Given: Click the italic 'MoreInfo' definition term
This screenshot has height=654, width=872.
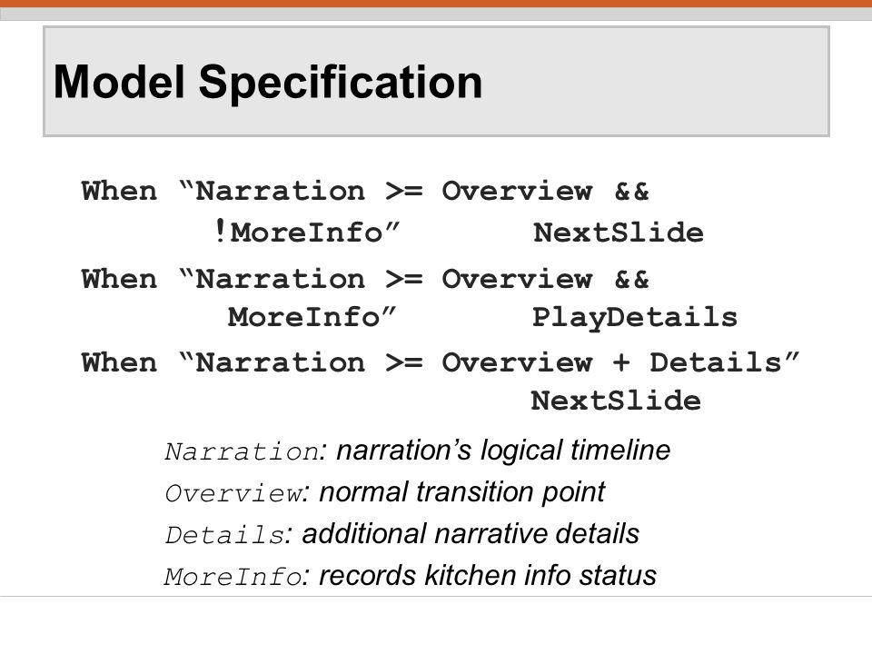Looking at the screenshot, I should coord(233,577).
